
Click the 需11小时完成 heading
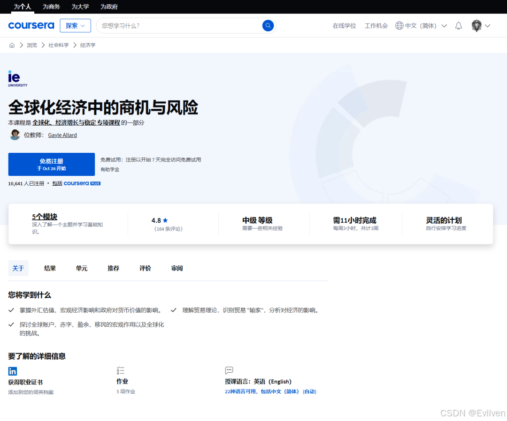(355, 220)
